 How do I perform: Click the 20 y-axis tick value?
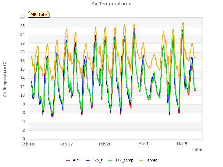click(22, 52)
